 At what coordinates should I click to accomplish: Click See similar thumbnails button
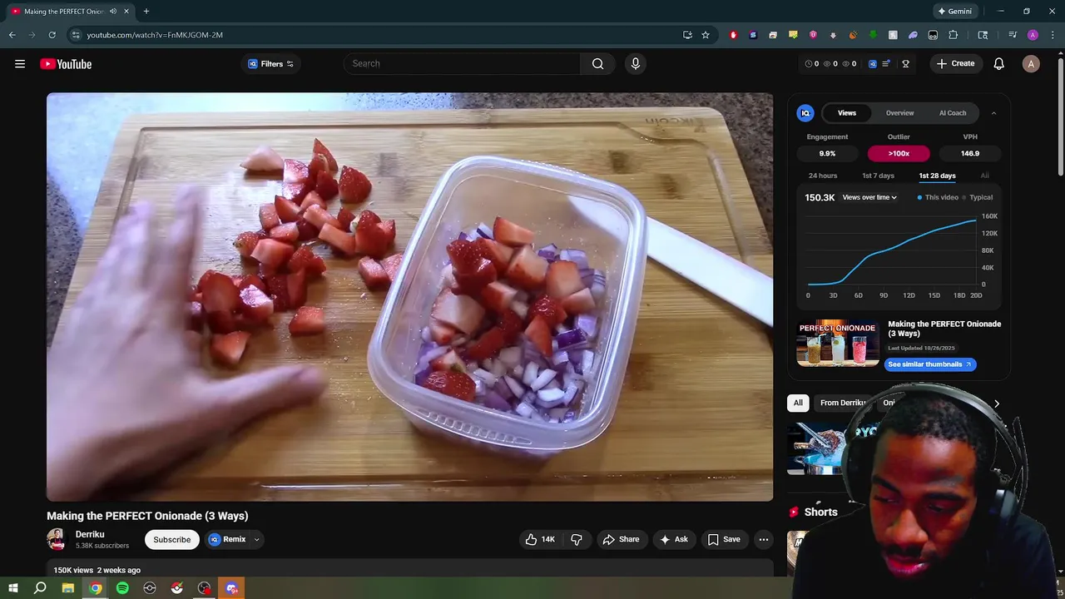(x=930, y=364)
